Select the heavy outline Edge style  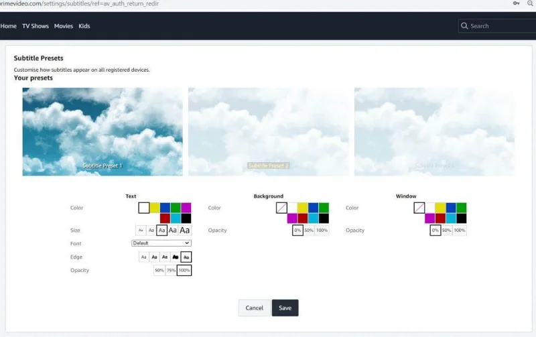click(x=176, y=257)
